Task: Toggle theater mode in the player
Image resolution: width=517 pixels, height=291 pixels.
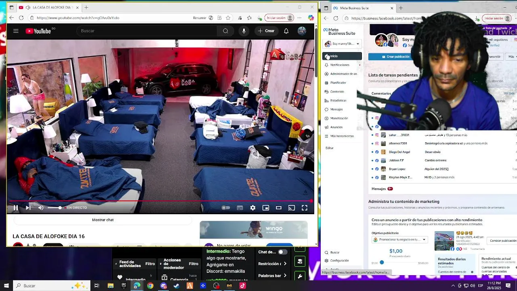Action: [279, 208]
